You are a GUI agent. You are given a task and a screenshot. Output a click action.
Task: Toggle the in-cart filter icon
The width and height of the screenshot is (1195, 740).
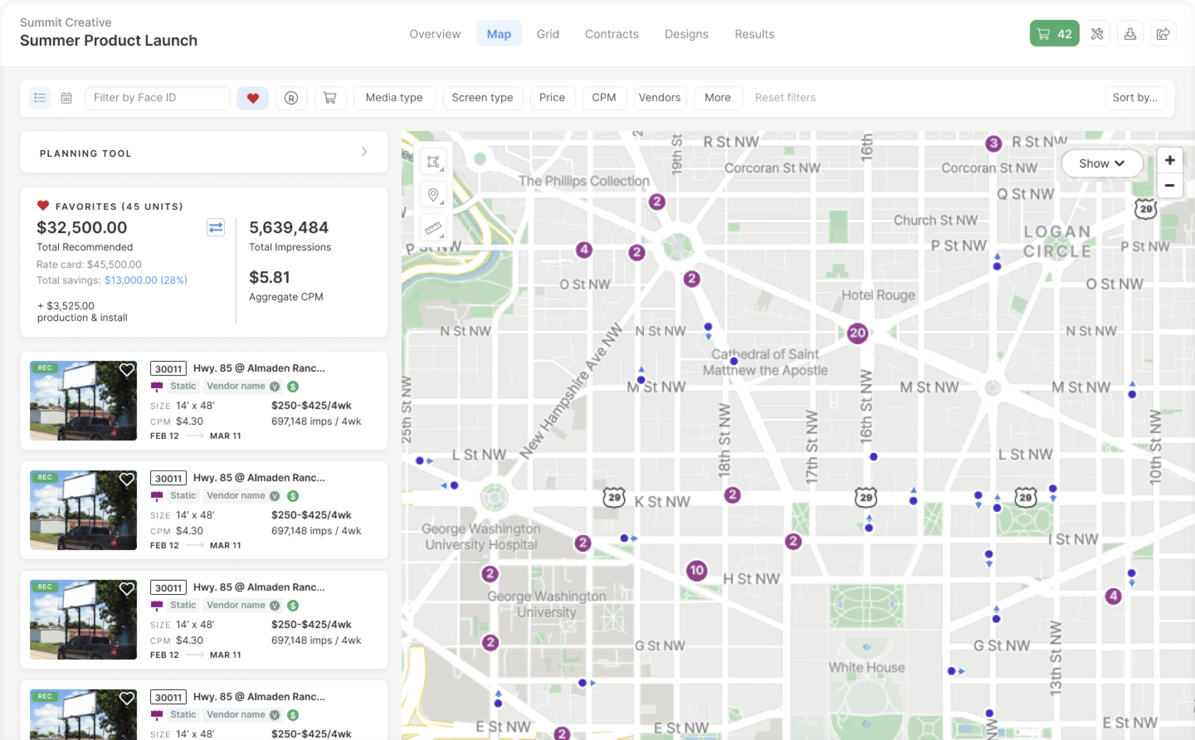pyautogui.click(x=330, y=98)
